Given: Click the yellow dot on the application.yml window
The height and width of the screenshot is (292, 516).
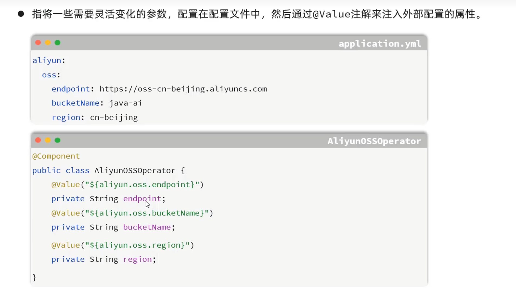Looking at the screenshot, I should coord(48,43).
